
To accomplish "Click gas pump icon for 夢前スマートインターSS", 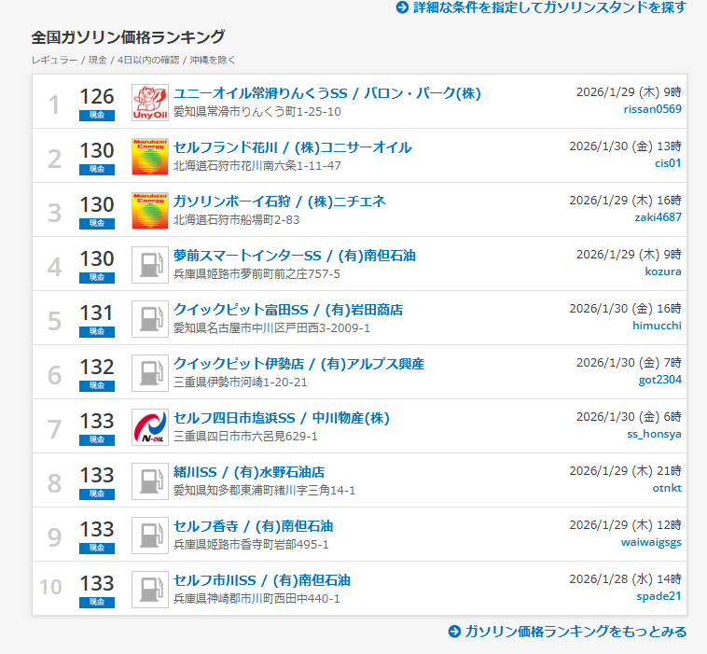I will [x=150, y=265].
